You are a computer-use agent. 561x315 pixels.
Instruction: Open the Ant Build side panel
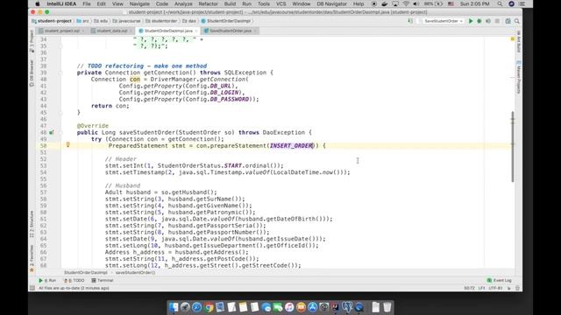tap(519, 41)
